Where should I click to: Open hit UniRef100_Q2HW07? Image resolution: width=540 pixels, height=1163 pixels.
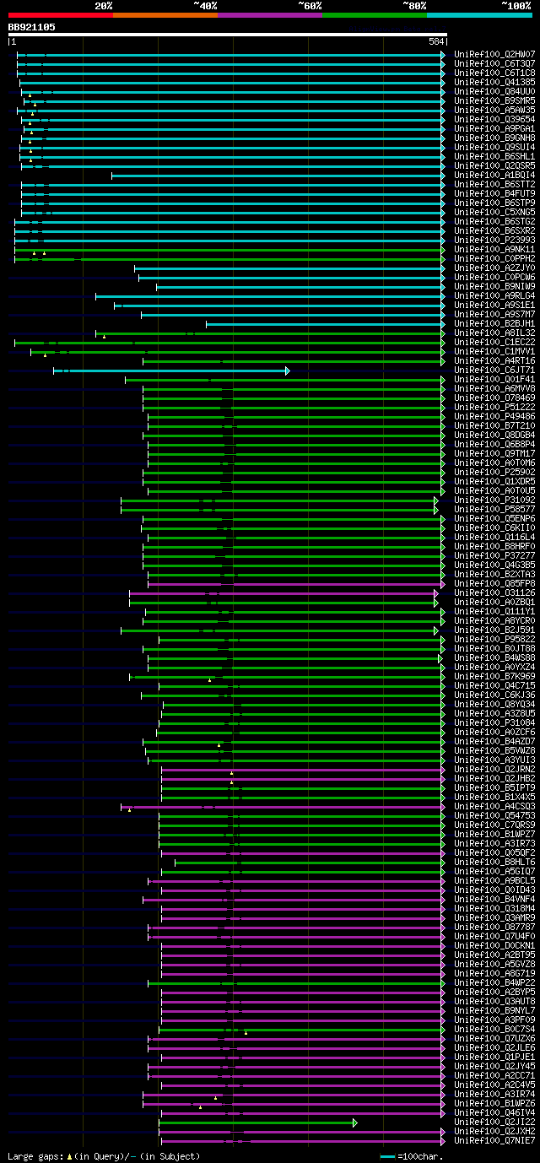coord(494,55)
